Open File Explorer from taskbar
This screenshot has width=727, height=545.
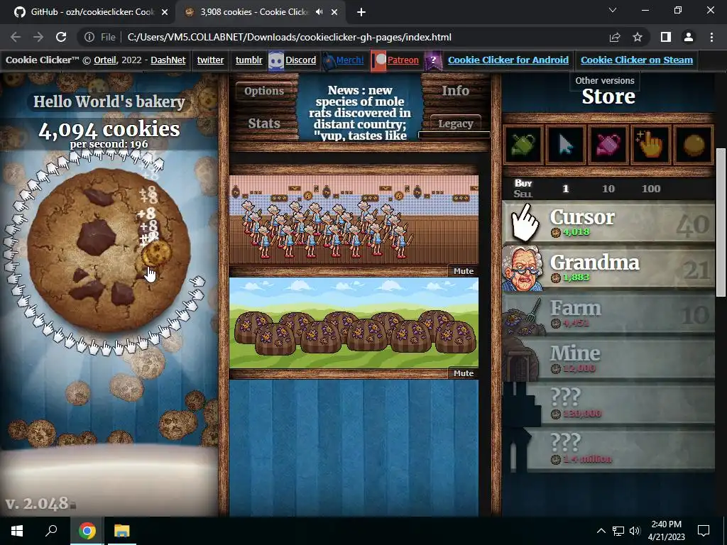tap(122, 531)
